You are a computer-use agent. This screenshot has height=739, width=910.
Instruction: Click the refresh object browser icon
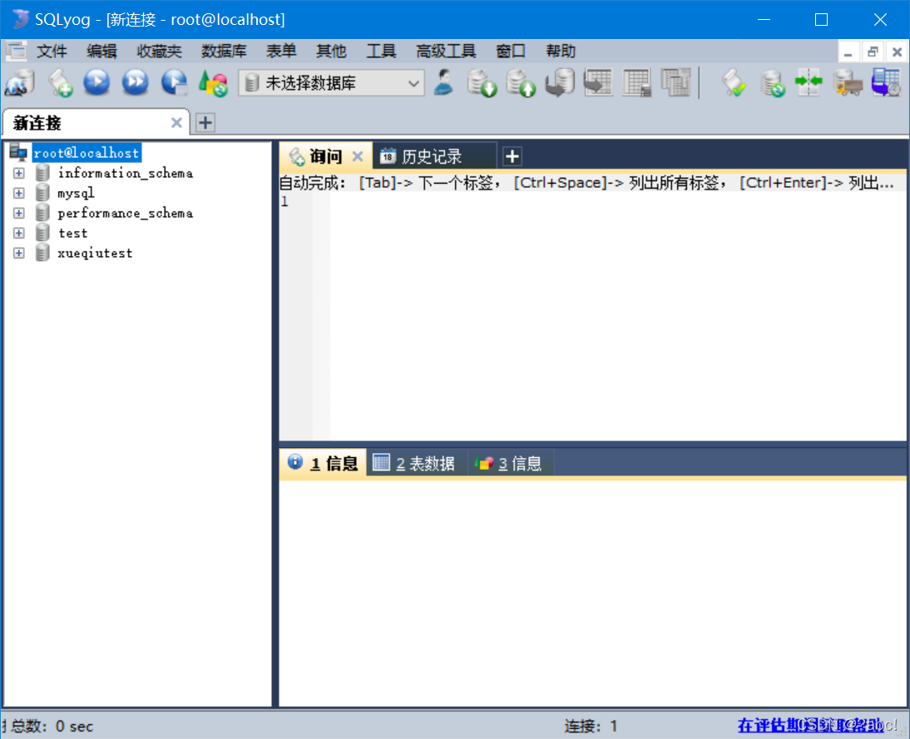click(213, 83)
